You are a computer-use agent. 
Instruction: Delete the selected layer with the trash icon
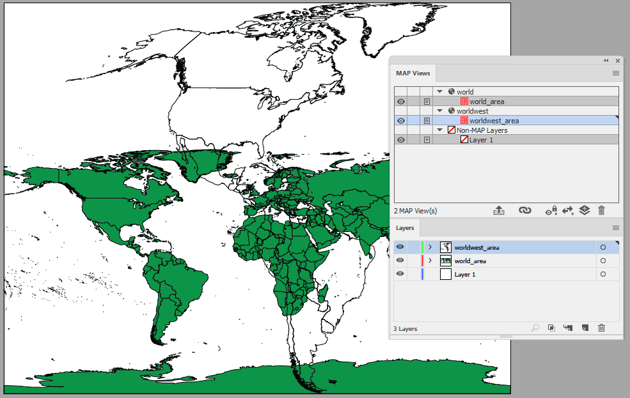click(x=601, y=328)
